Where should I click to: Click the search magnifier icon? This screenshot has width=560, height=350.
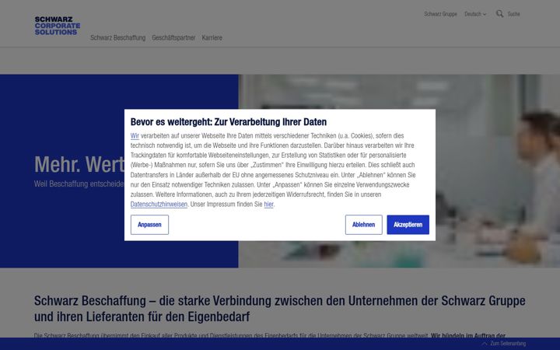click(499, 13)
